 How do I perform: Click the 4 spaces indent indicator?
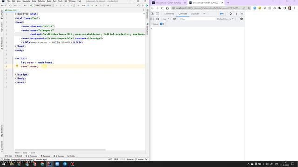coord(130,159)
